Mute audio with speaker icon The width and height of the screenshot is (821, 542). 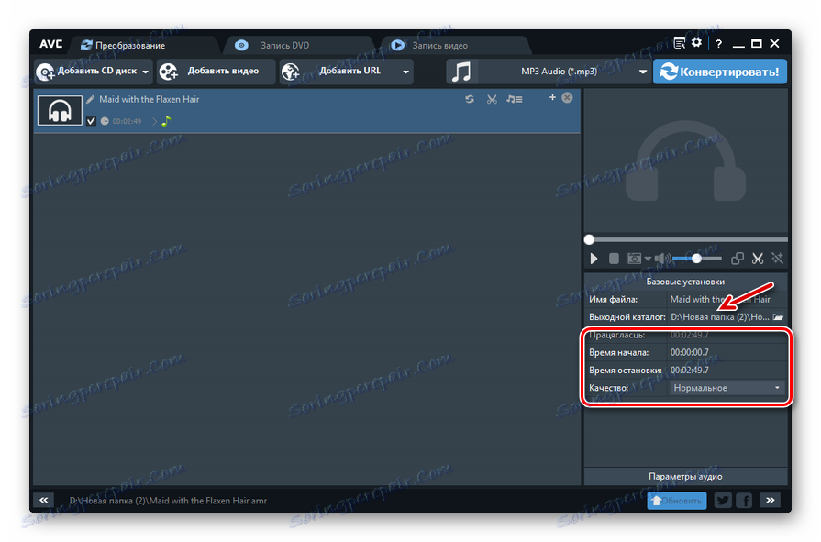pyautogui.click(x=661, y=259)
